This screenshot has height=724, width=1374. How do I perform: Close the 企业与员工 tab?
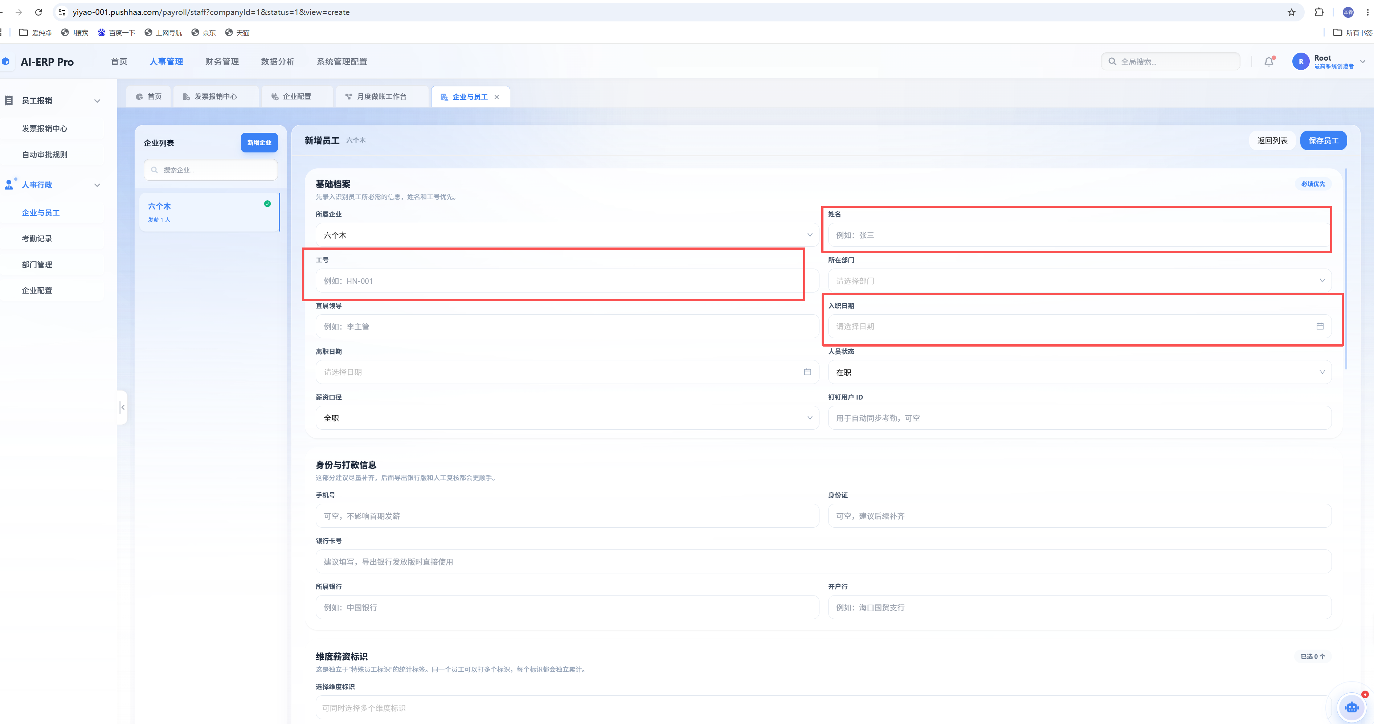tap(496, 97)
